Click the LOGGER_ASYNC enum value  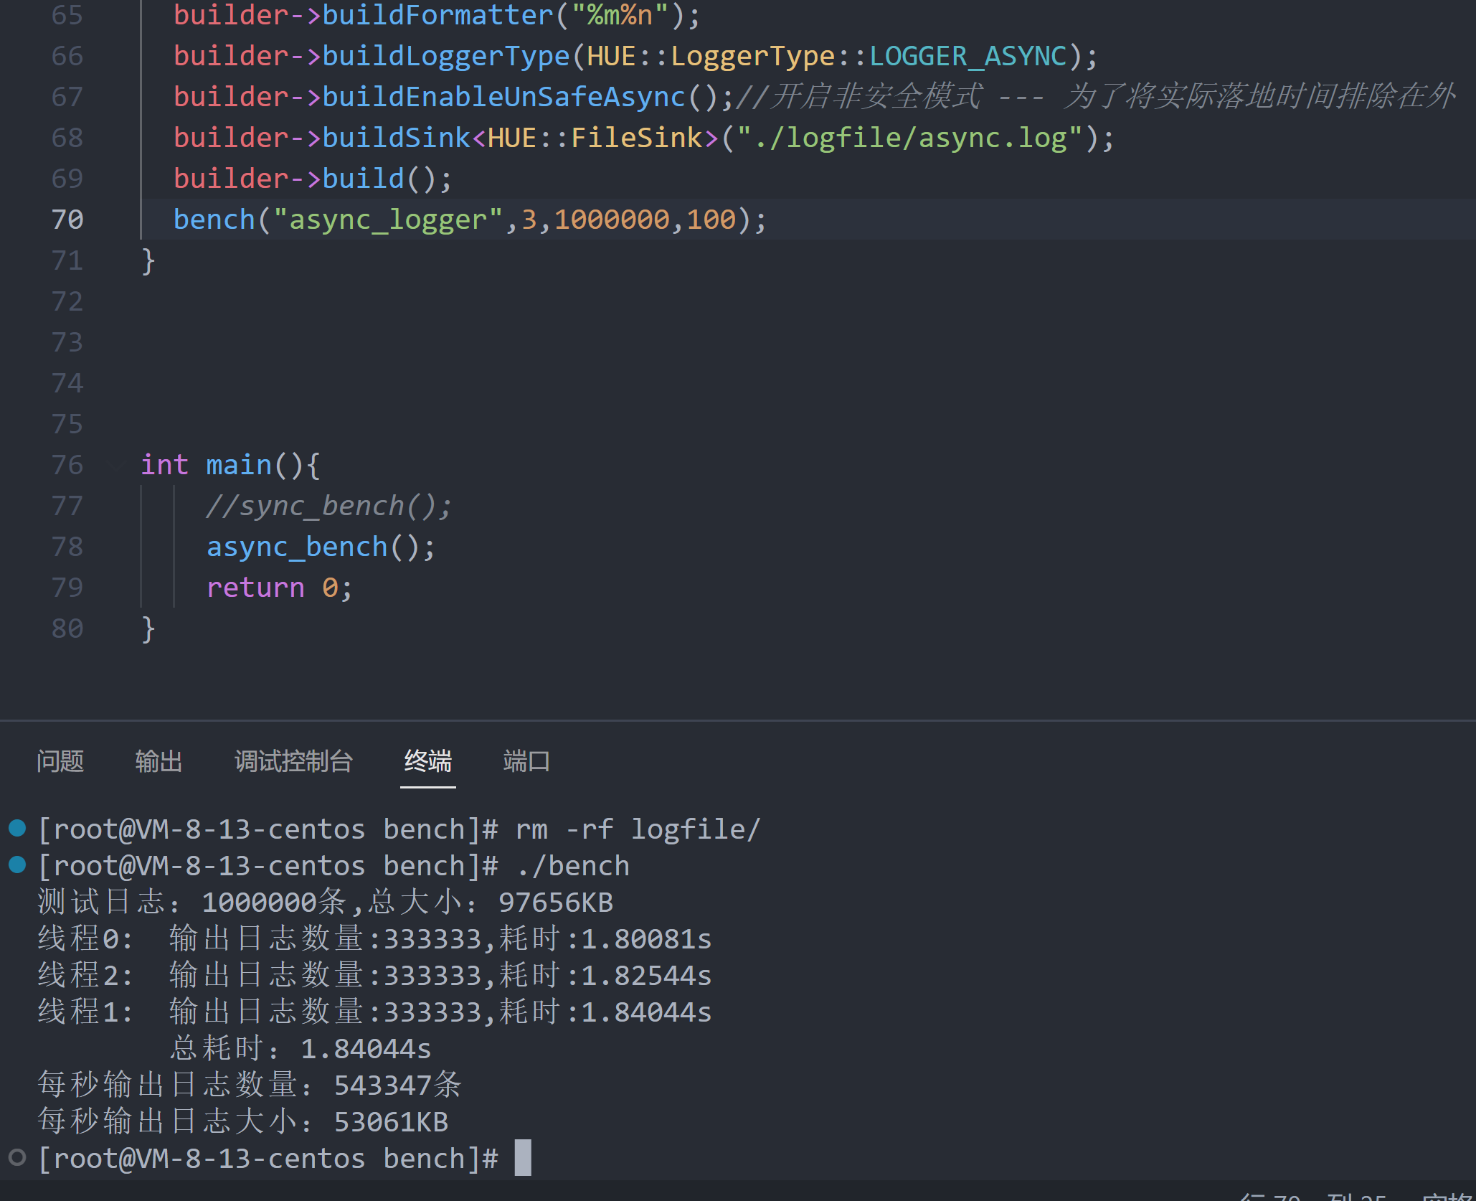coord(968,56)
